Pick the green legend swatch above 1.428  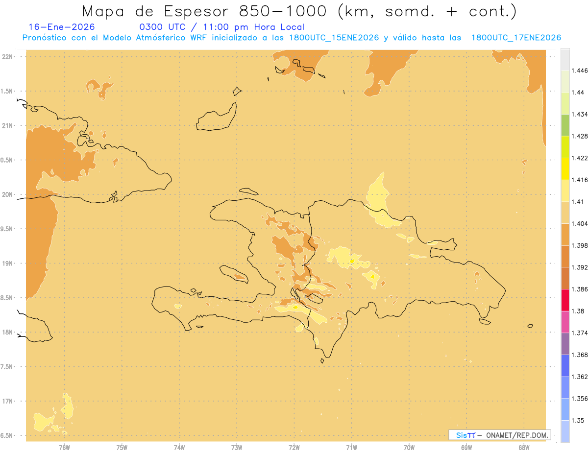click(x=565, y=125)
